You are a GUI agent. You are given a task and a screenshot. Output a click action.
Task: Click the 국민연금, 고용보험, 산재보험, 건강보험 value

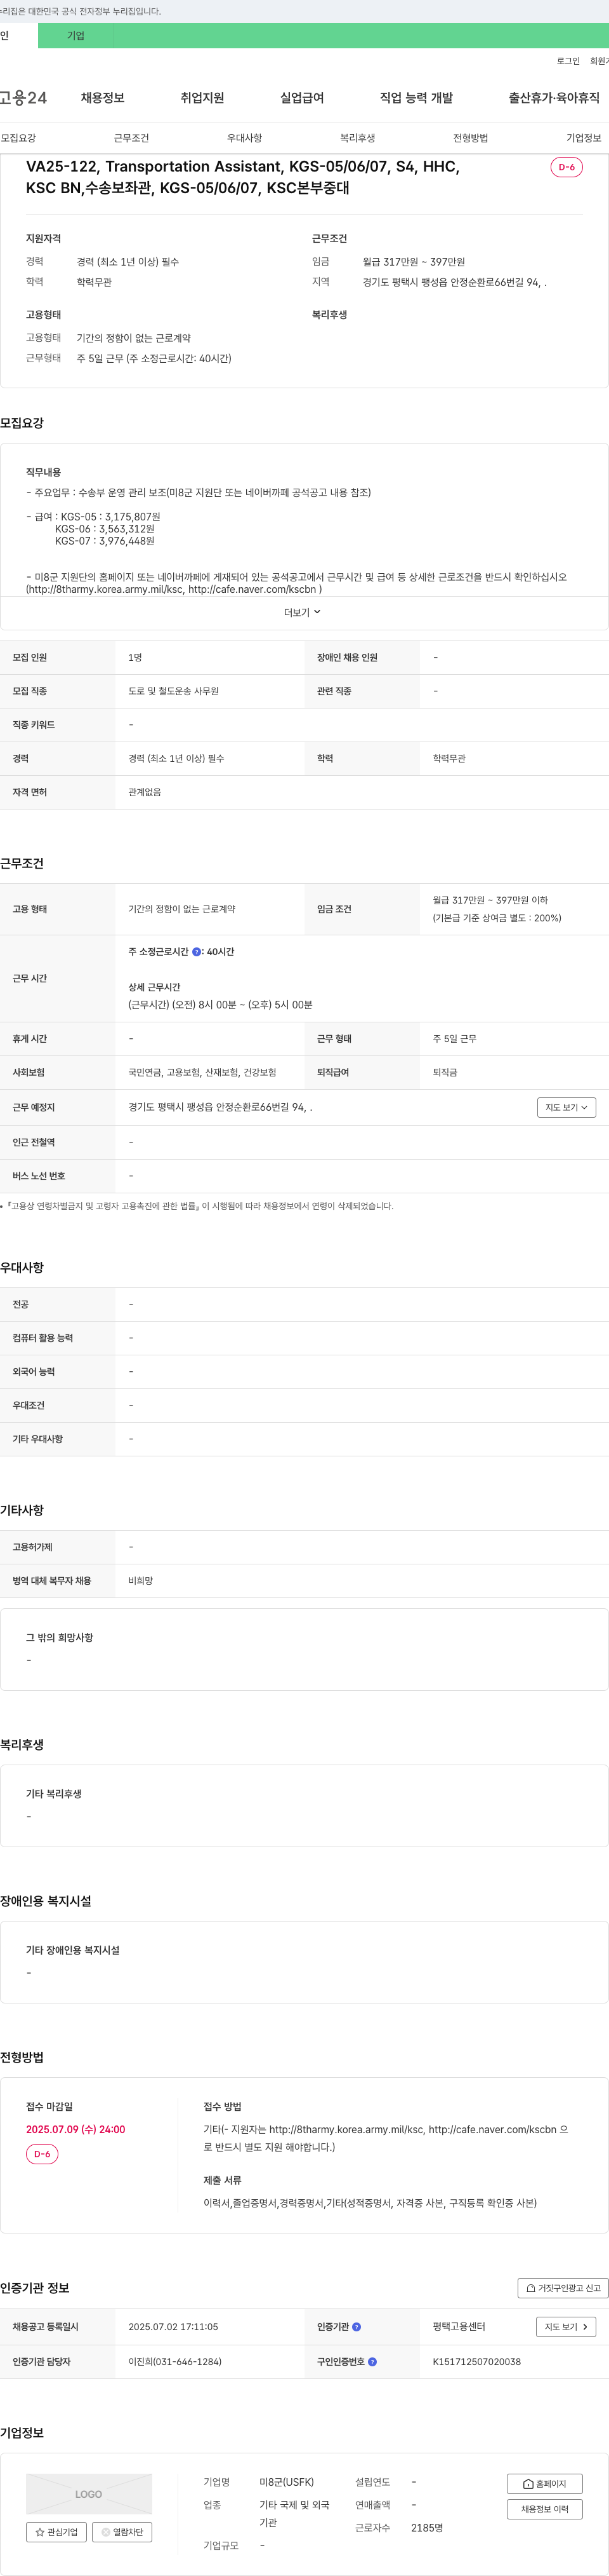pos(202,1072)
